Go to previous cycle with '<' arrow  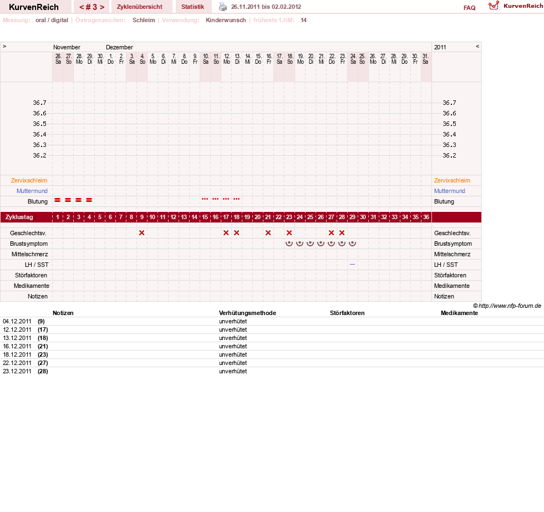tap(82, 7)
